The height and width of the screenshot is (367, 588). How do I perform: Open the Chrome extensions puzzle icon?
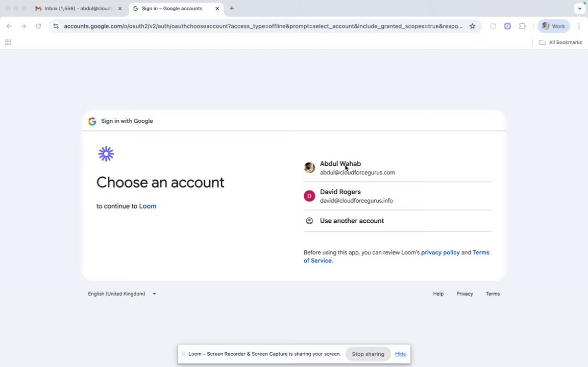522,26
